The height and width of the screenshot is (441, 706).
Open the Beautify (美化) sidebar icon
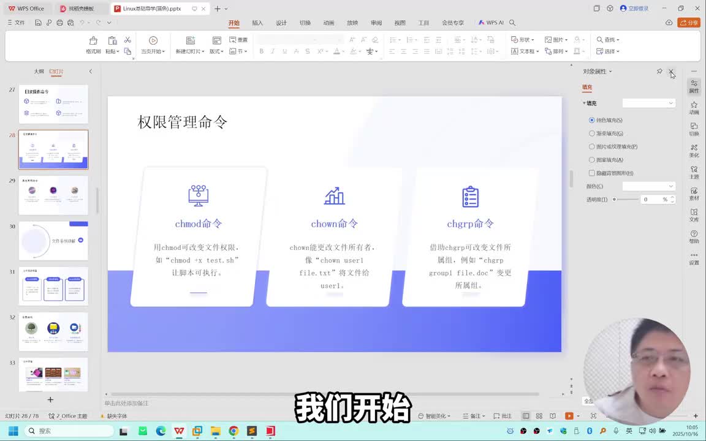(x=694, y=151)
